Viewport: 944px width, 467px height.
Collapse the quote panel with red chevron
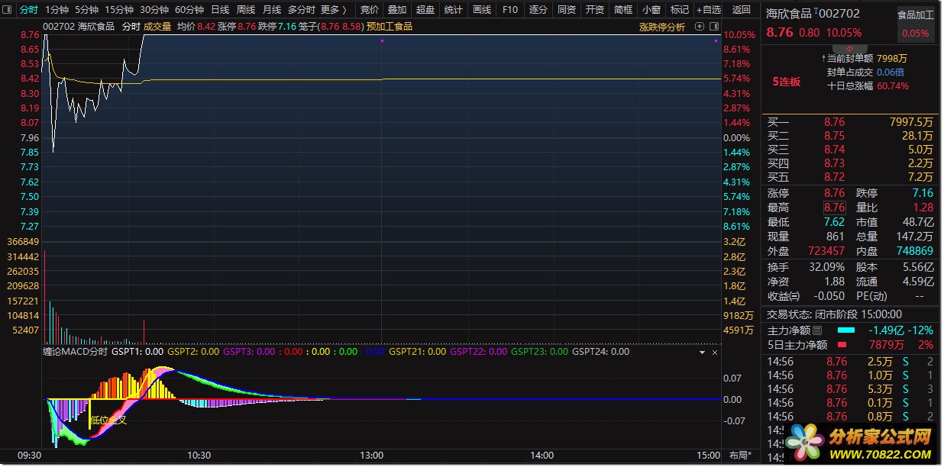click(x=849, y=49)
